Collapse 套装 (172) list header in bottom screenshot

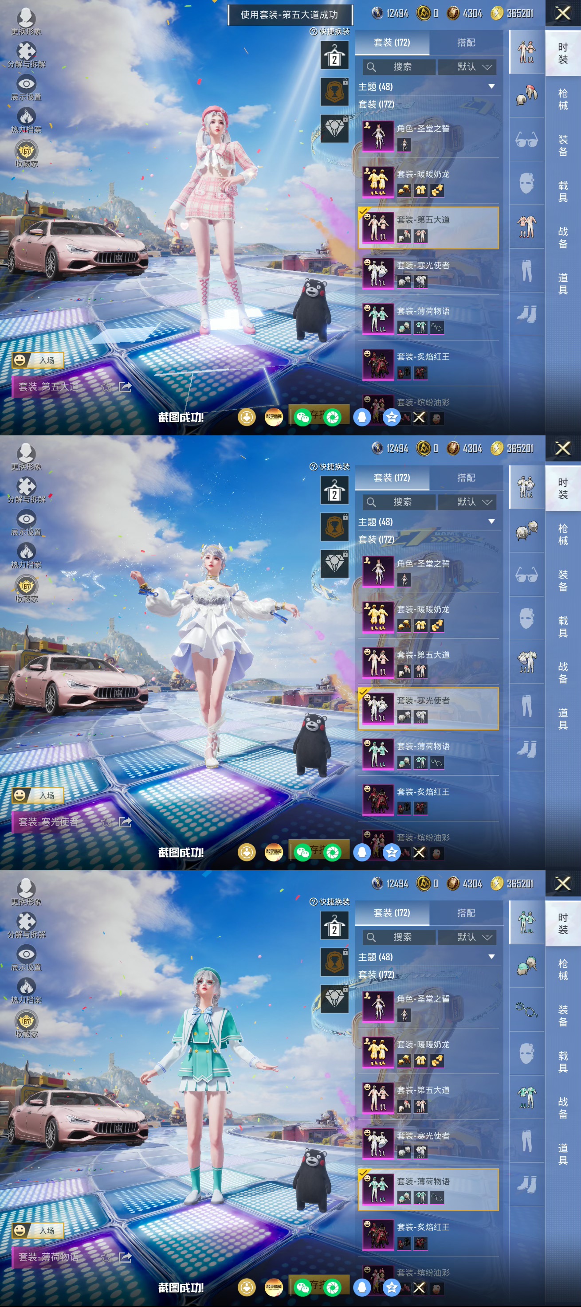pos(377,974)
